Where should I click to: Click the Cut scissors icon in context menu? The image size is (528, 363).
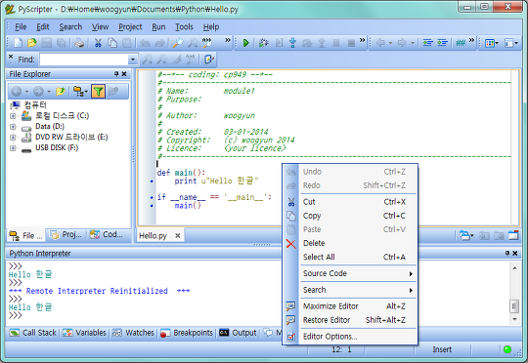pos(291,202)
